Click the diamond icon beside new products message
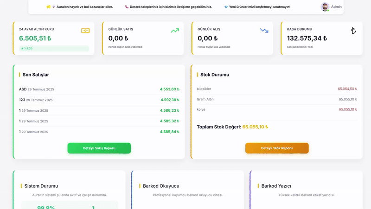 226,7
